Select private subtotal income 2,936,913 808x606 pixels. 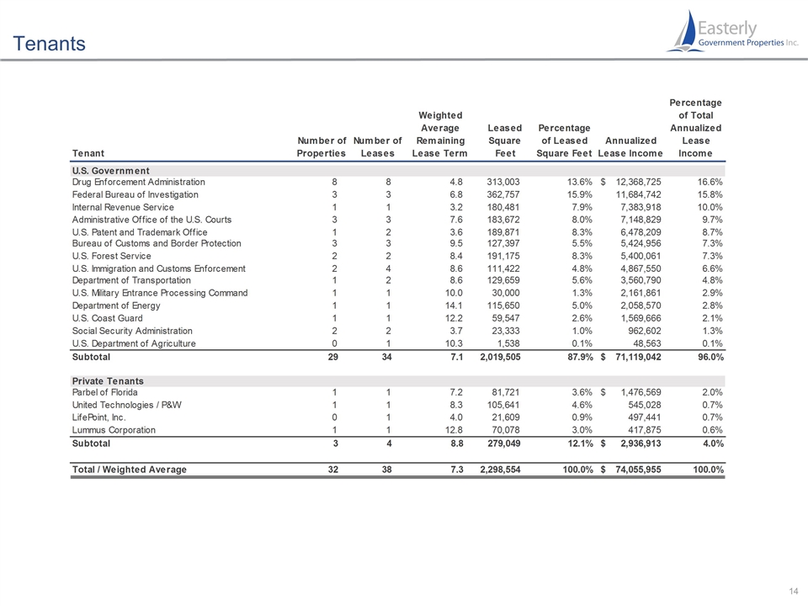coord(641,444)
